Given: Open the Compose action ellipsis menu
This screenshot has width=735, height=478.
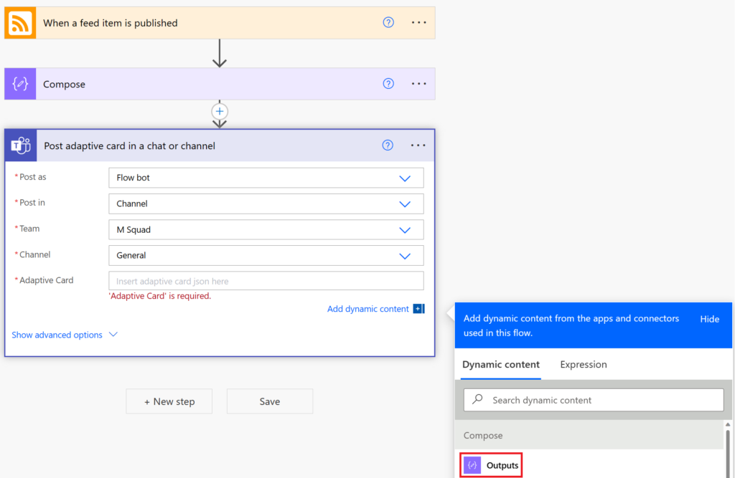Looking at the screenshot, I should click(x=418, y=84).
